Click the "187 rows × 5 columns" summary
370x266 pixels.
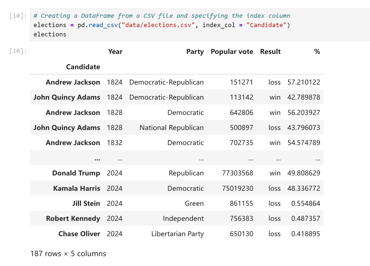click(x=68, y=254)
